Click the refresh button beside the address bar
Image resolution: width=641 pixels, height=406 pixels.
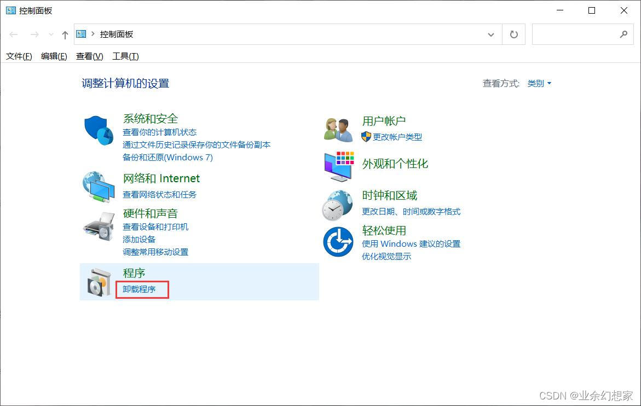[514, 34]
